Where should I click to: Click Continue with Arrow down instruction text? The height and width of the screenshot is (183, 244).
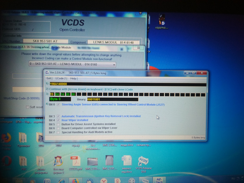point(91,89)
